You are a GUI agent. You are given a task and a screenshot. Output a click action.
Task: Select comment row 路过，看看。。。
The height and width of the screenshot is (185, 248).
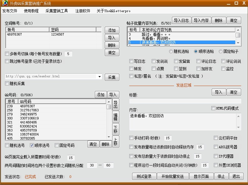pyautogui.click(x=181, y=34)
